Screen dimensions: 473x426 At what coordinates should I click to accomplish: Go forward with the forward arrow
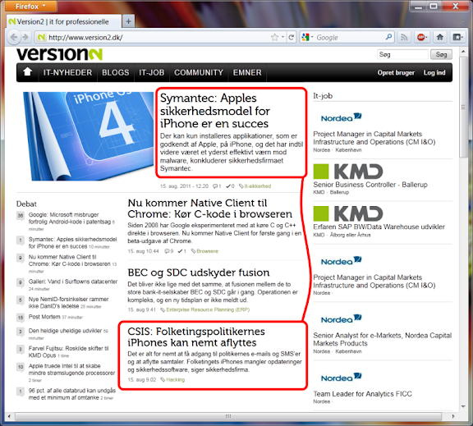pyautogui.click(x=25, y=37)
